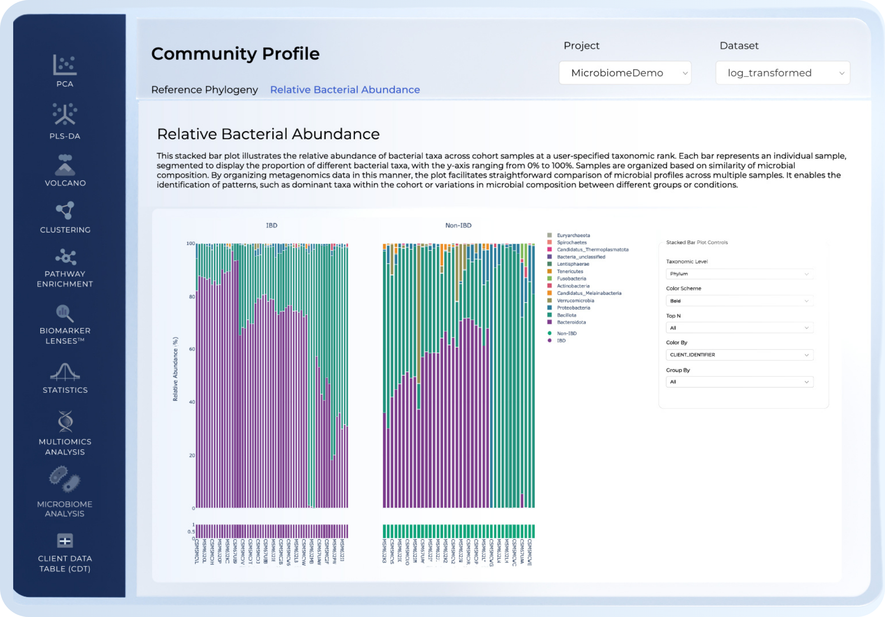Select the Volcano plot icon
Screen dimensions: 885x617
65,165
